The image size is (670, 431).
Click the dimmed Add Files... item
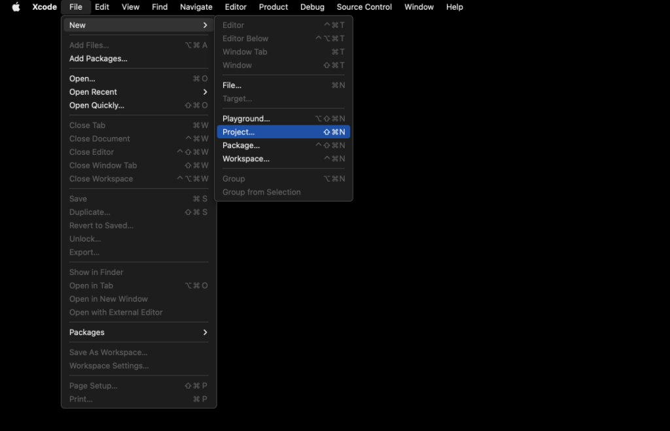pyautogui.click(x=139, y=45)
